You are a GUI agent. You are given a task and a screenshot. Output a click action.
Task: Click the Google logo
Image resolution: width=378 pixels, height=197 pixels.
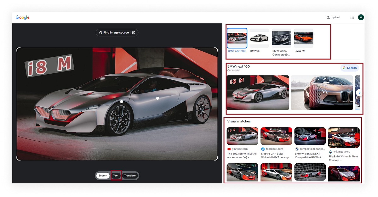pos(22,17)
